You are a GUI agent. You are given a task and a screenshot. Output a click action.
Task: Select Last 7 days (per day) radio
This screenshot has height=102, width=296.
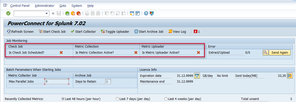(117, 99)
